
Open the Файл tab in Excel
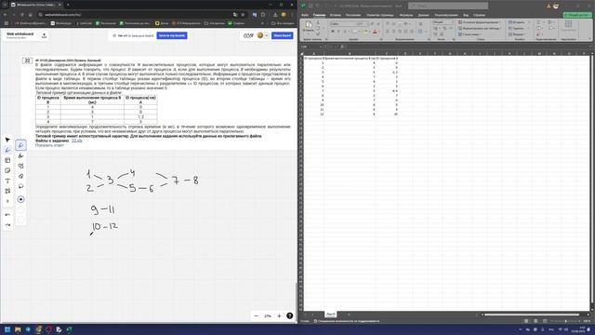click(305, 15)
